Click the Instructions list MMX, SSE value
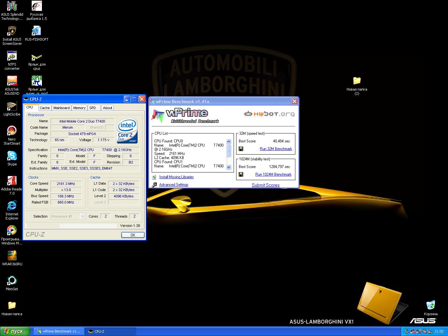The height and width of the screenshot is (336, 448). 95,168
